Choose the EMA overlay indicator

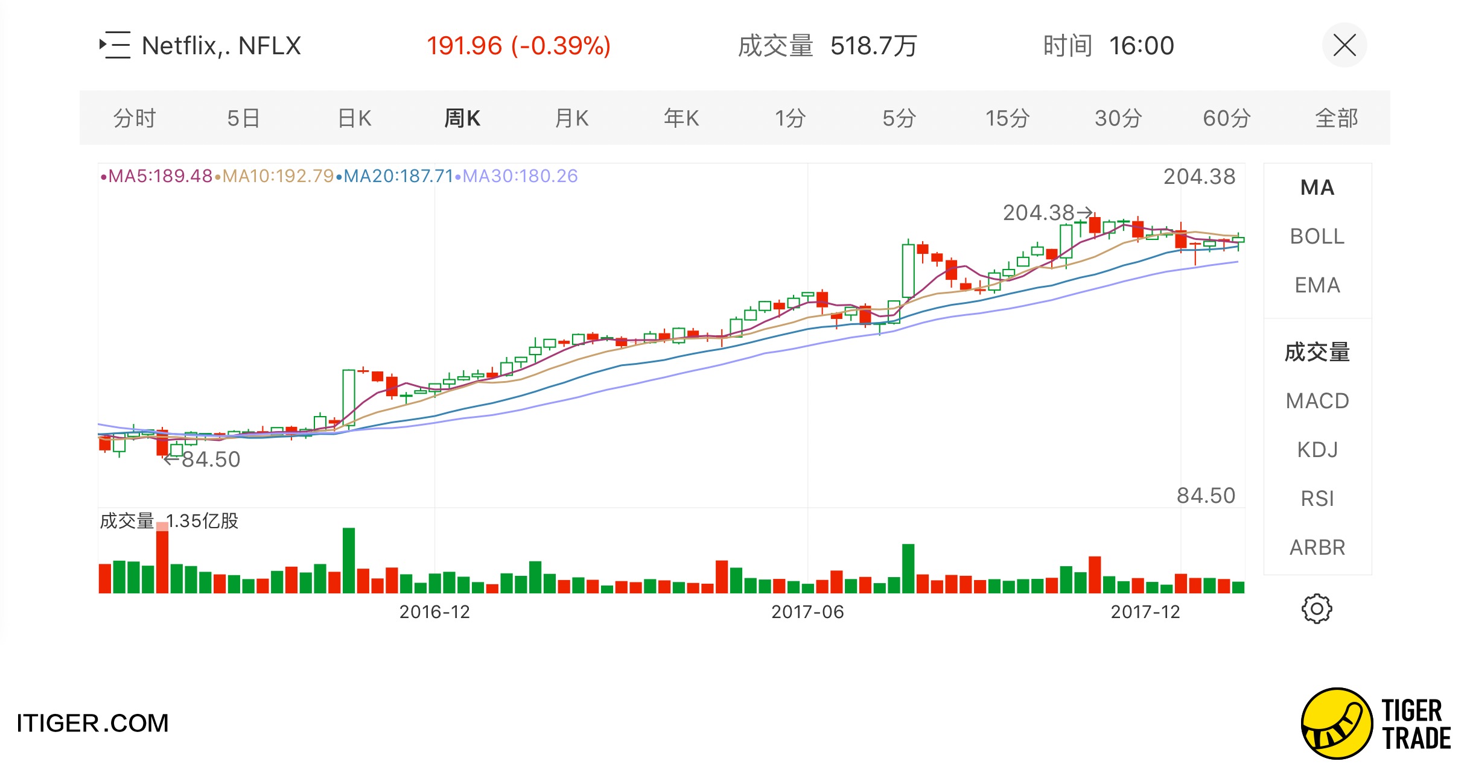click(x=1317, y=285)
